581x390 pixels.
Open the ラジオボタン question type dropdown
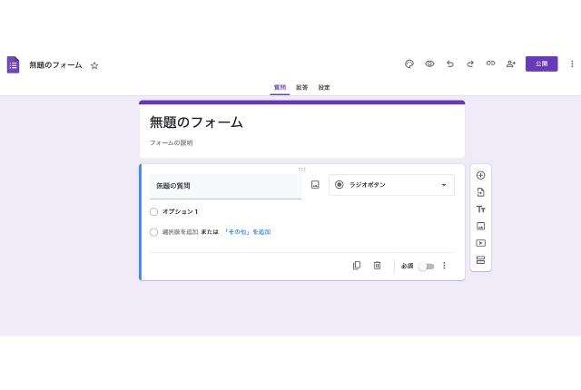click(391, 185)
